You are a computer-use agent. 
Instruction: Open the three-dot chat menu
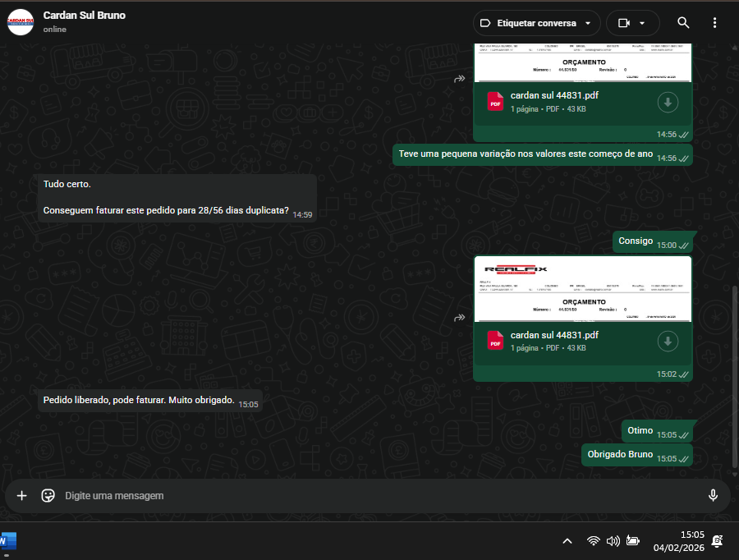tap(715, 23)
